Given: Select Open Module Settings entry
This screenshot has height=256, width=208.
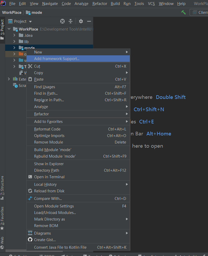Looking at the screenshot, I should pyautogui.click(x=78, y=206).
